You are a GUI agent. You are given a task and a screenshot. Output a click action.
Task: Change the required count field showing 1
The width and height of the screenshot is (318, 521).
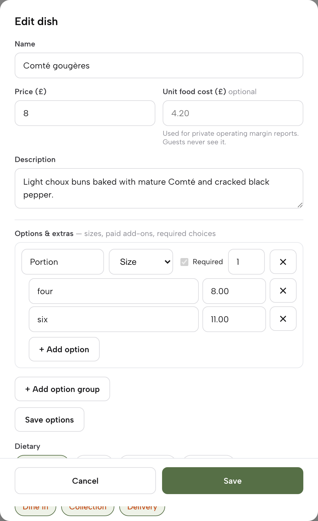246,262
